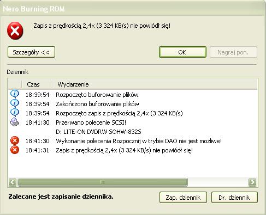This screenshot has width=266, height=215.
Task: Click the top message 'Zapis z prędkością 2,4x... nie powiódł się!'
Action: pos(102,26)
